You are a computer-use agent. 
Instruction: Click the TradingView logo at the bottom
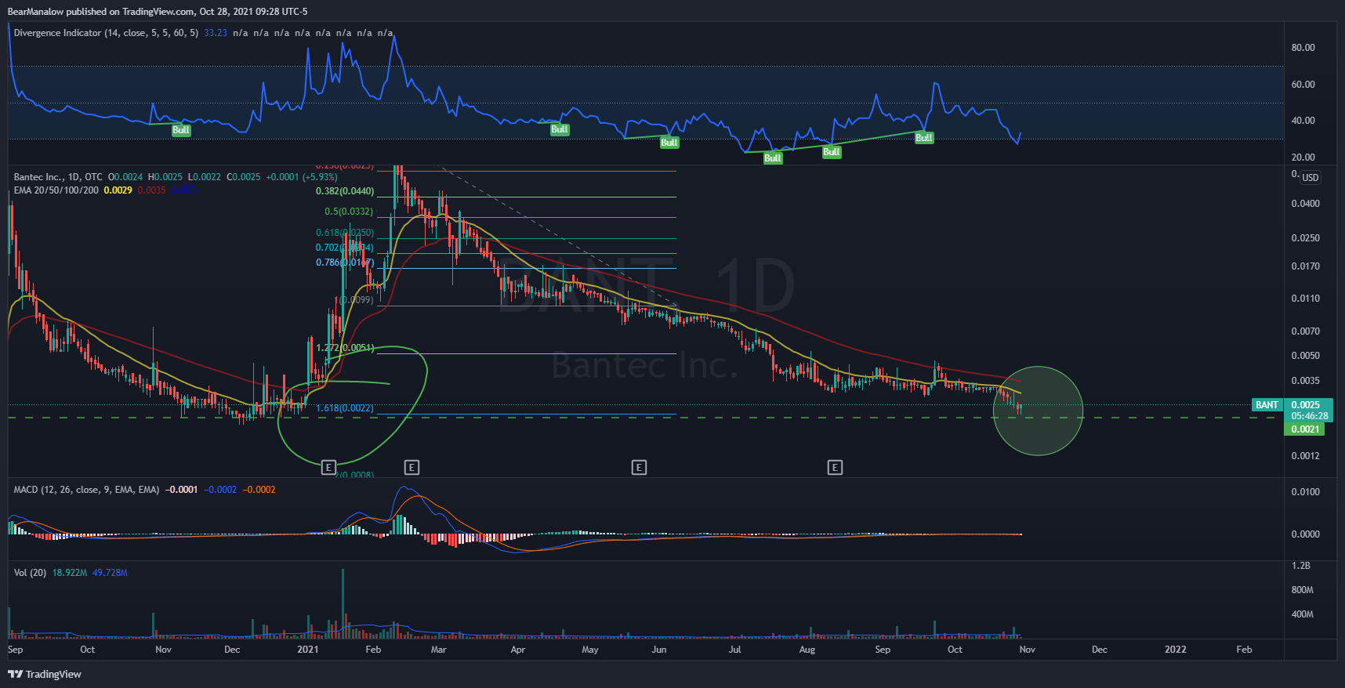tap(45, 674)
